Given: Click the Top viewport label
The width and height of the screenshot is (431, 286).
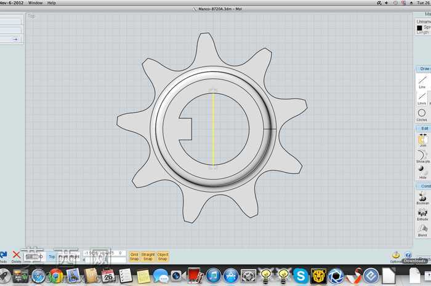Looking at the screenshot, I should (31, 16).
